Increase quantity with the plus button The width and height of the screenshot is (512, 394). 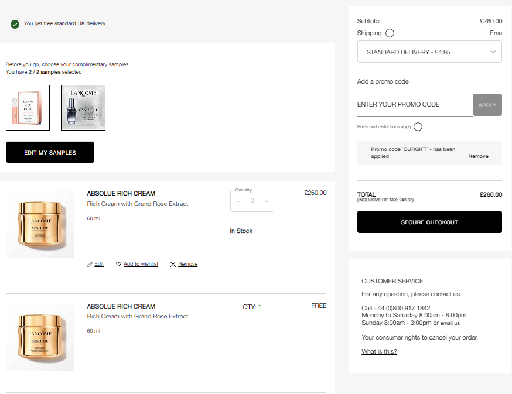click(x=266, y=201)
